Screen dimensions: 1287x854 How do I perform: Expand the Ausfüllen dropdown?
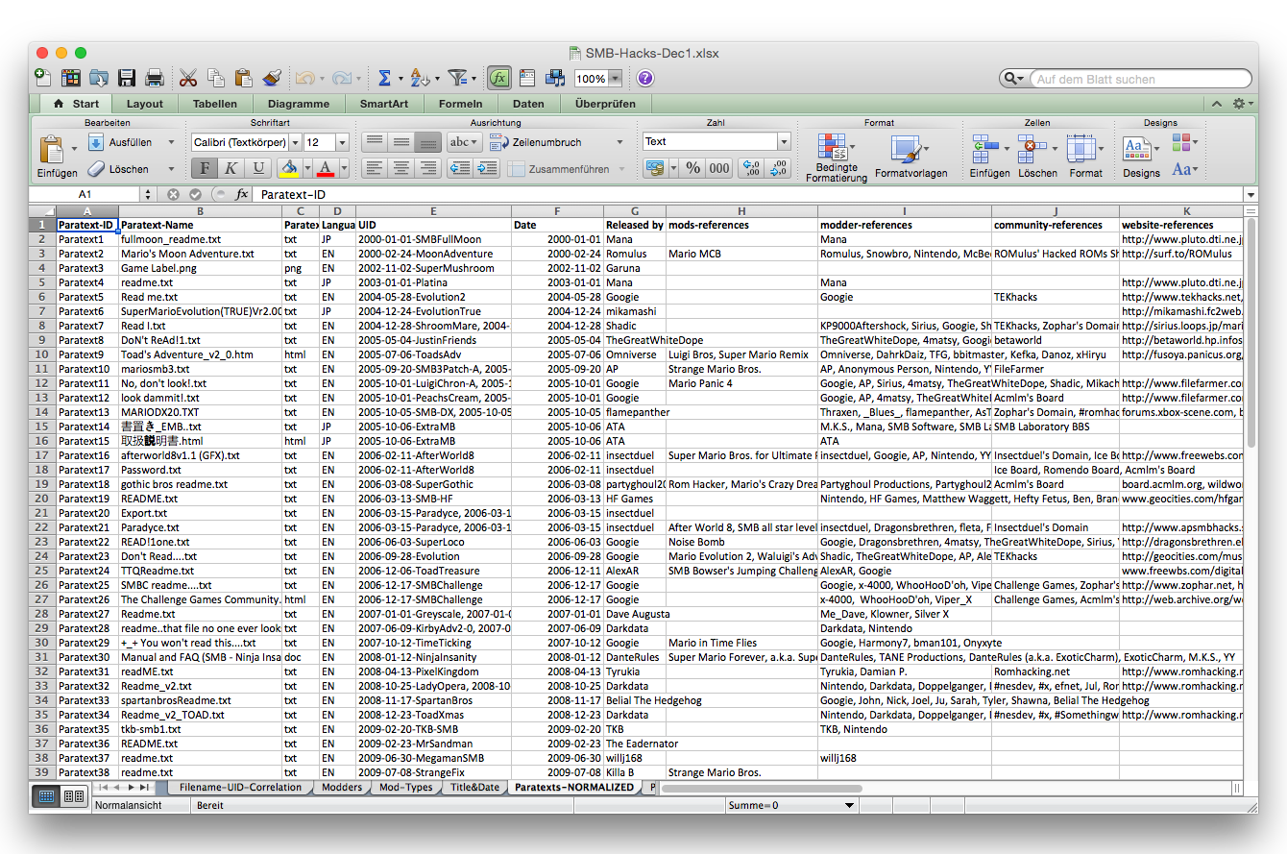click(171, 142)
